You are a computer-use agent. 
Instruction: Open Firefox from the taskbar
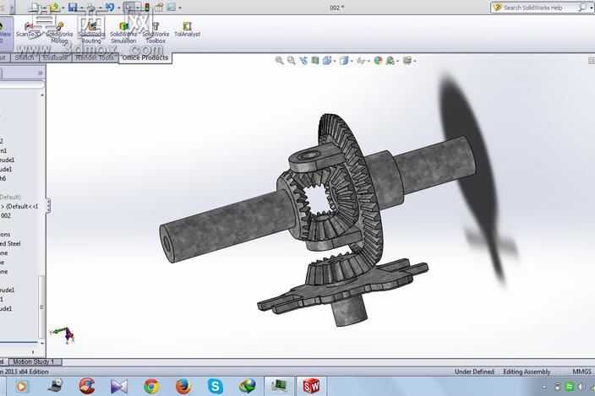tap(183, 386)
